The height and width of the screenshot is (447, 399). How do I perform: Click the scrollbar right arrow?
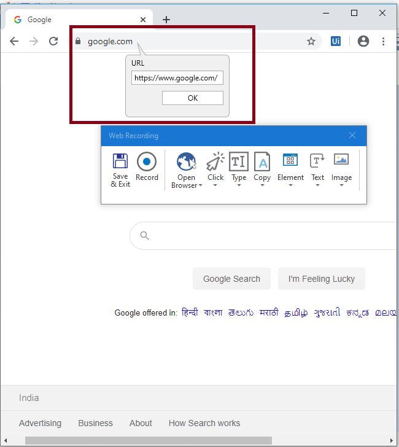coord(392,440)
